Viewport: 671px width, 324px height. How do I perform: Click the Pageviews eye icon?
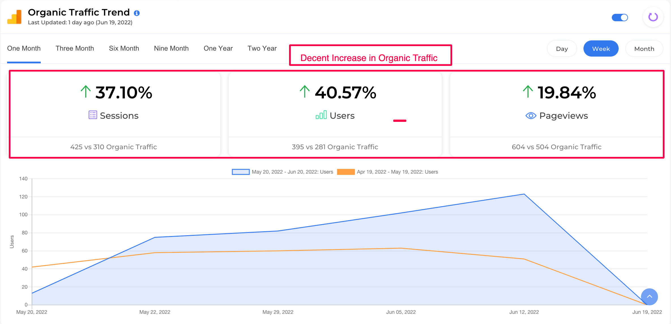531,116
